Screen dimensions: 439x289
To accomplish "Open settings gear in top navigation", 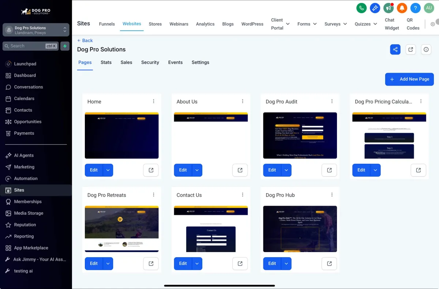I will 433,24.
